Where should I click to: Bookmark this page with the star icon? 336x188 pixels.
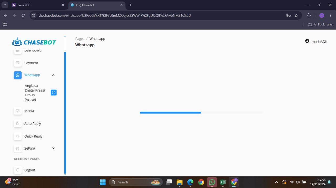point(296,15)
